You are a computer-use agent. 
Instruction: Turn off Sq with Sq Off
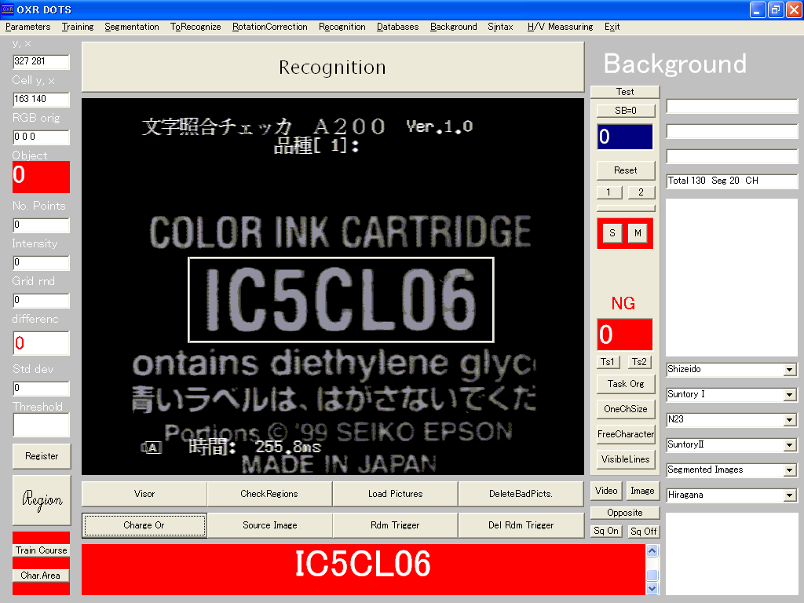pos(644,532)
